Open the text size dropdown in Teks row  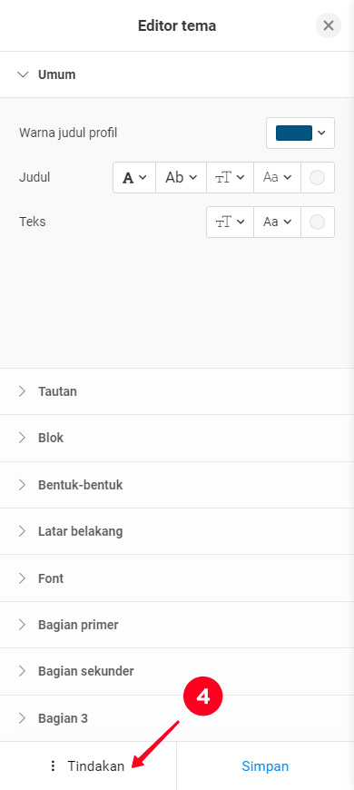231,222
